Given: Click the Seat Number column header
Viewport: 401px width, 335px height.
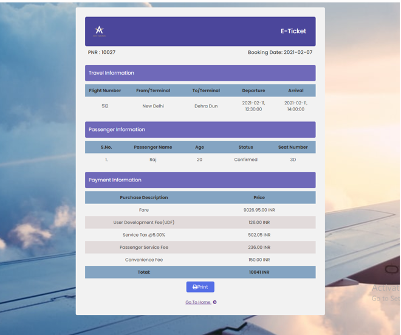Looking at the screenshot, I should pyautogui.click(x=293, y=147).
